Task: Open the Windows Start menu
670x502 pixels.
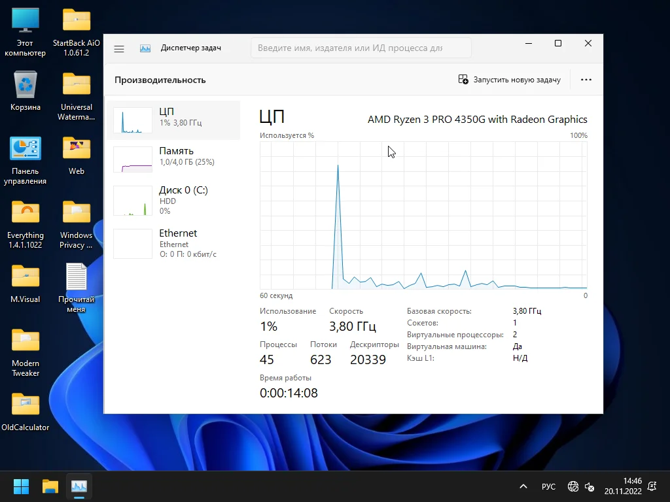Action: 21,486
